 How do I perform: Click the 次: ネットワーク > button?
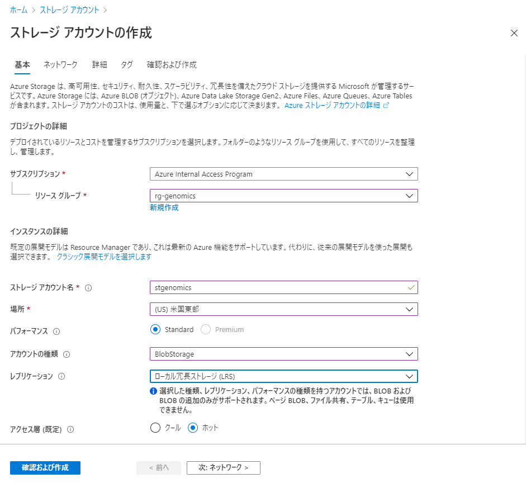224,467
